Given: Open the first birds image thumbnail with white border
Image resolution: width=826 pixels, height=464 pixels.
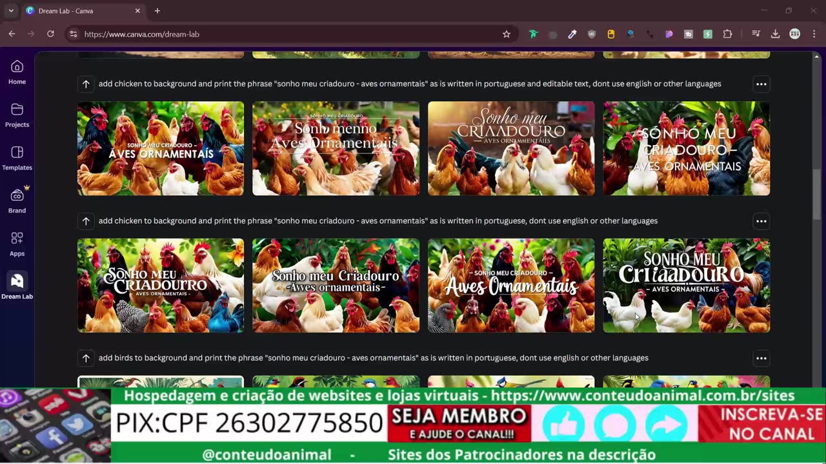Looking at the screenshot, I should (x=161, y=382).
